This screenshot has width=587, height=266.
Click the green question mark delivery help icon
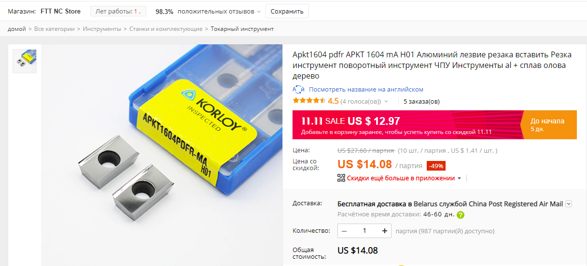pos(461,215)
